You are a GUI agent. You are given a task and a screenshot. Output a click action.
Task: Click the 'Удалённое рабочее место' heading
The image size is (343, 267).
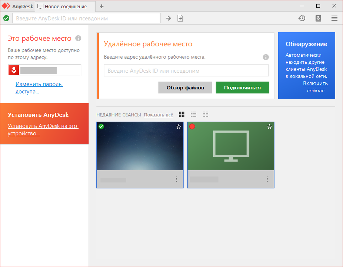point(148,44)
